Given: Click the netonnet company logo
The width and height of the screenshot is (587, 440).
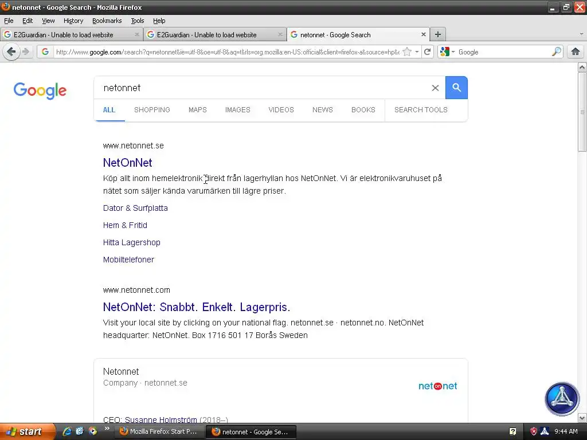Looking at the screenshot, I should pyautogui.click(x=437, y=386).
